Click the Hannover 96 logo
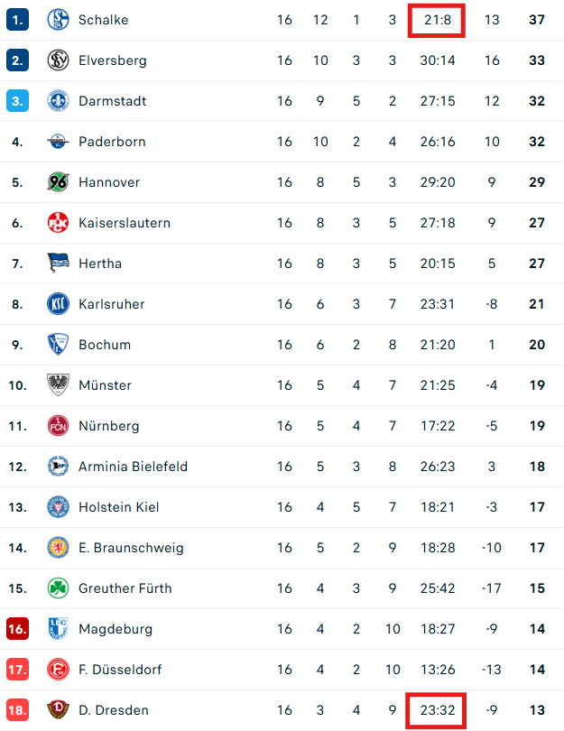Screen dimensions: 564x731 pos(58,182)
